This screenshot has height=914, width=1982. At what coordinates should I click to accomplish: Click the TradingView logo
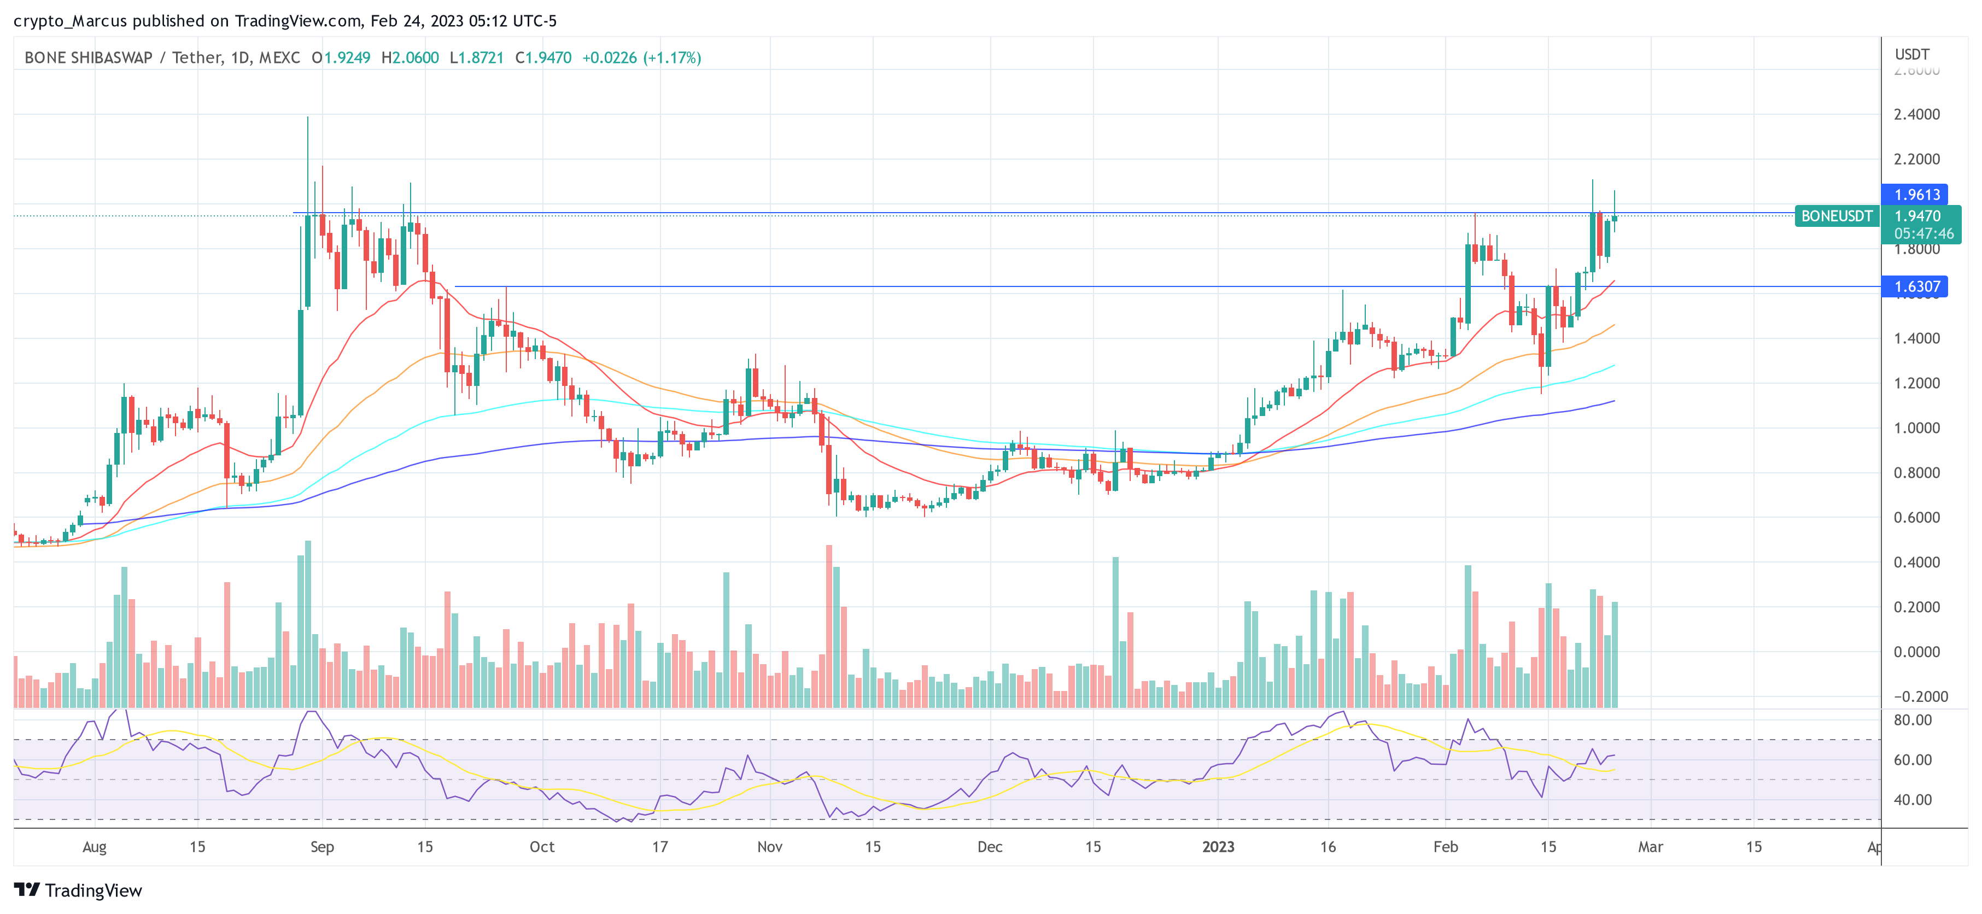click(77, 890)
